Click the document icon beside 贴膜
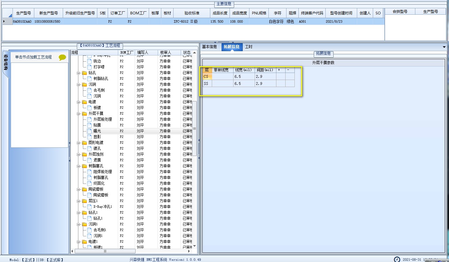This screenshot has height=262, width=449. [90, 125]
